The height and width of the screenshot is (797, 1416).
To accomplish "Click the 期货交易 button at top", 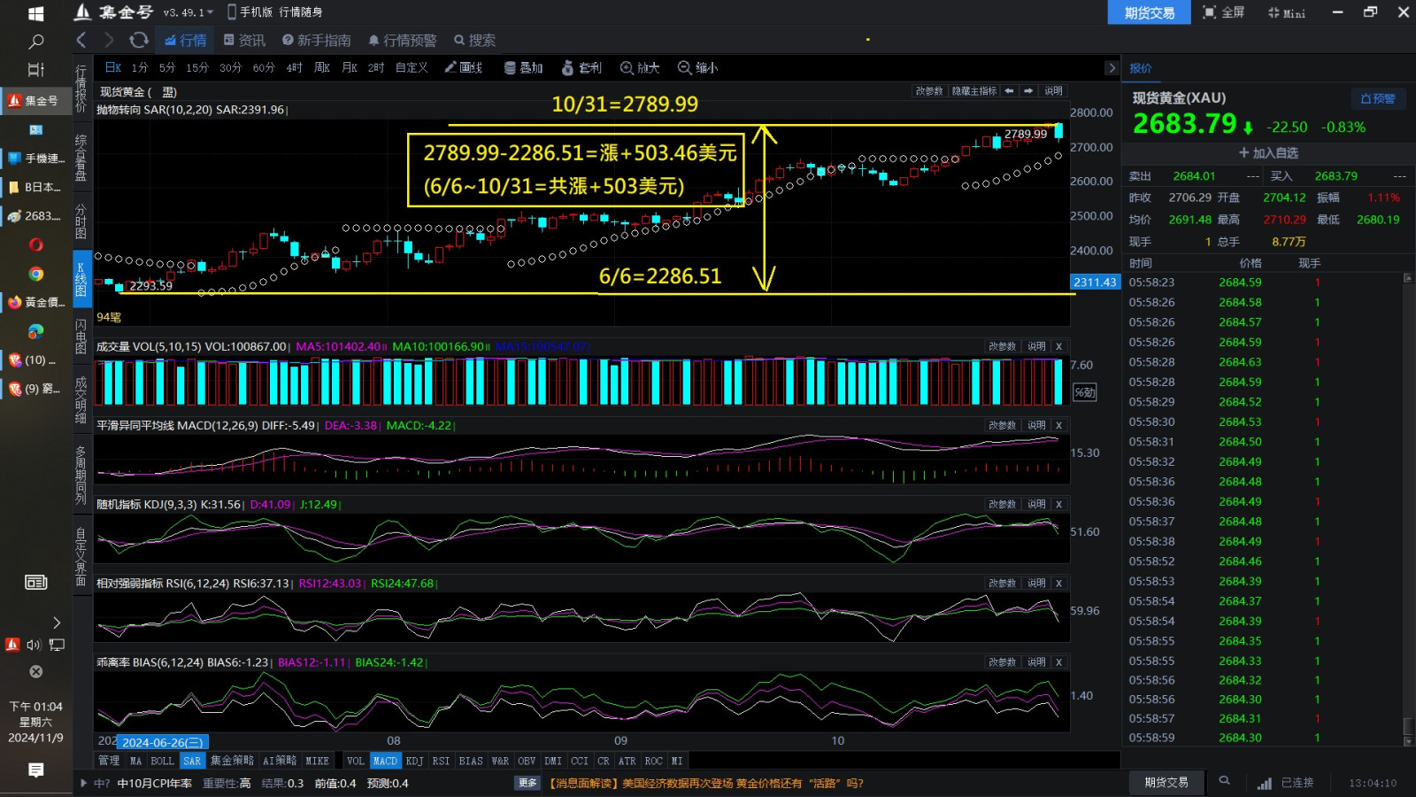I will (1149, 12).
